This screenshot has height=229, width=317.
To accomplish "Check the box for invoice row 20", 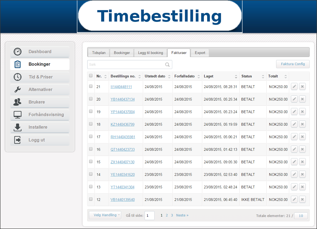I will [91, 99].
